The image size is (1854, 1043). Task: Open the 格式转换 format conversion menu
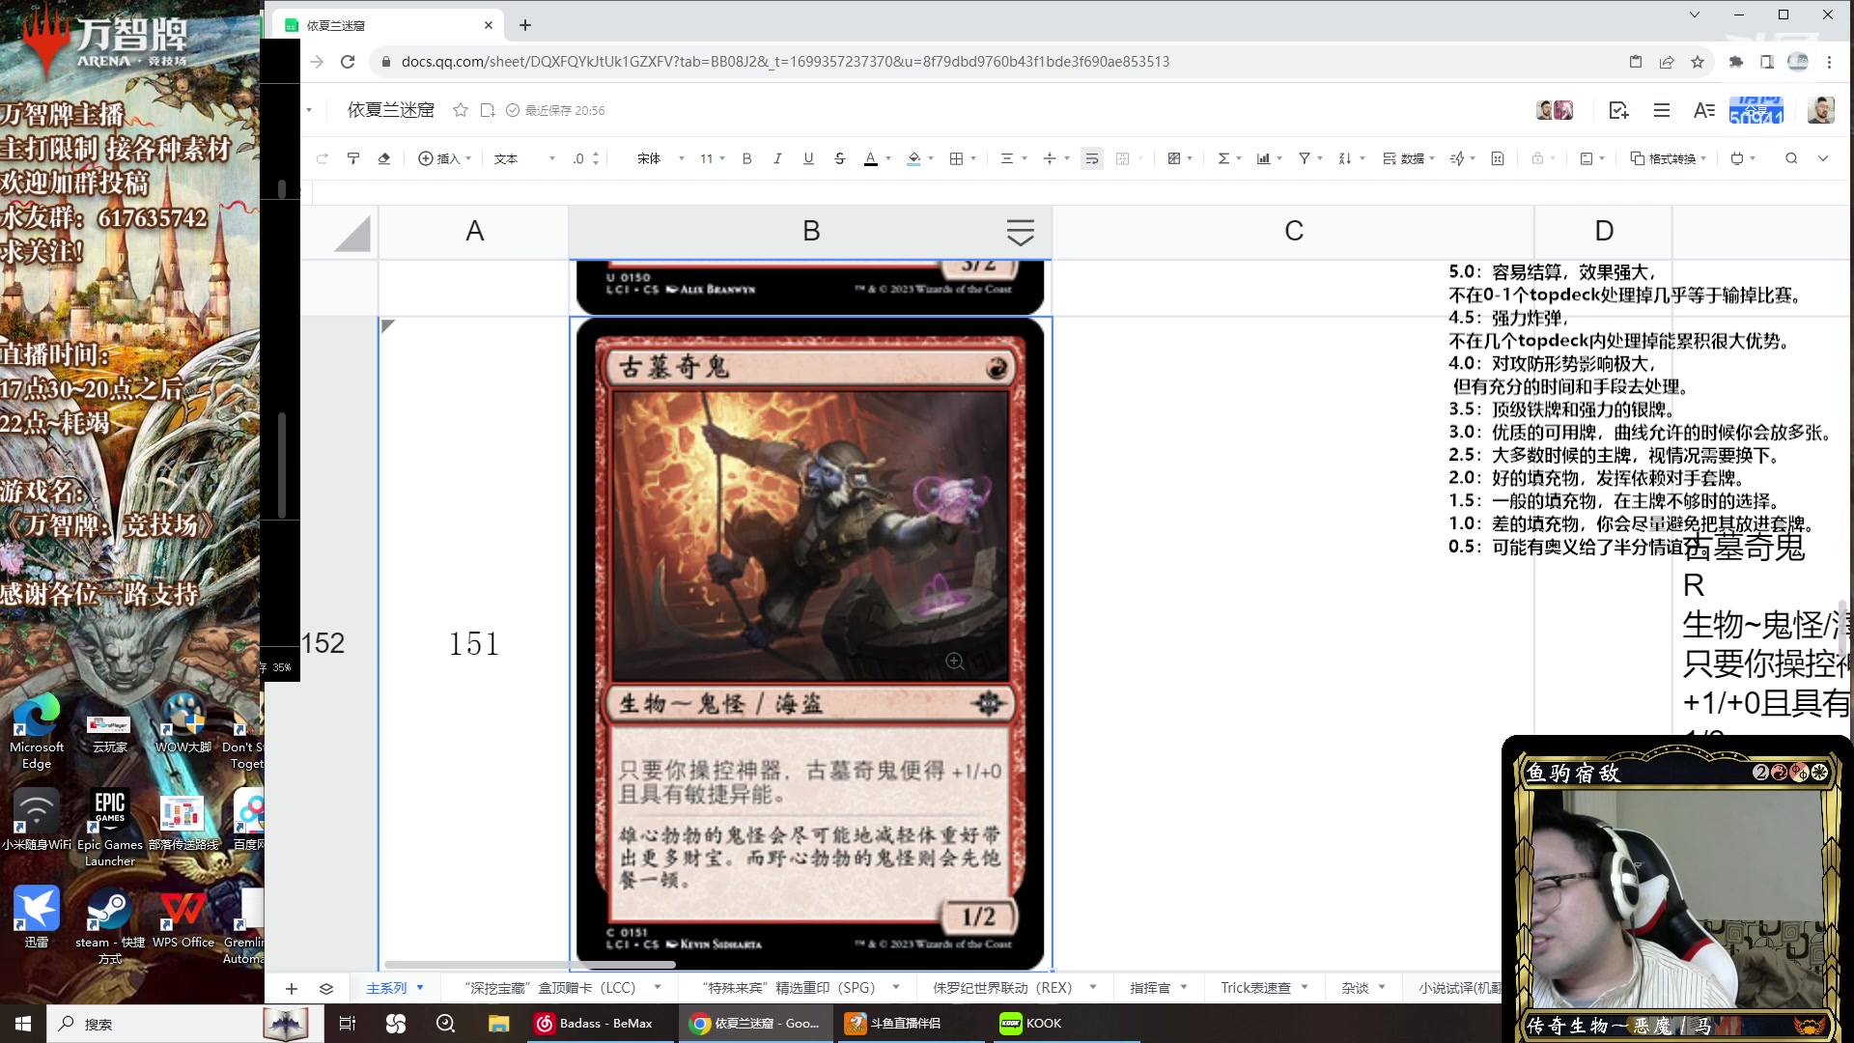(x=1669, y=158)
